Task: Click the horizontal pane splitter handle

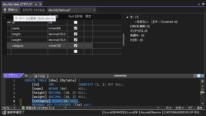Action: click(120, 76)
